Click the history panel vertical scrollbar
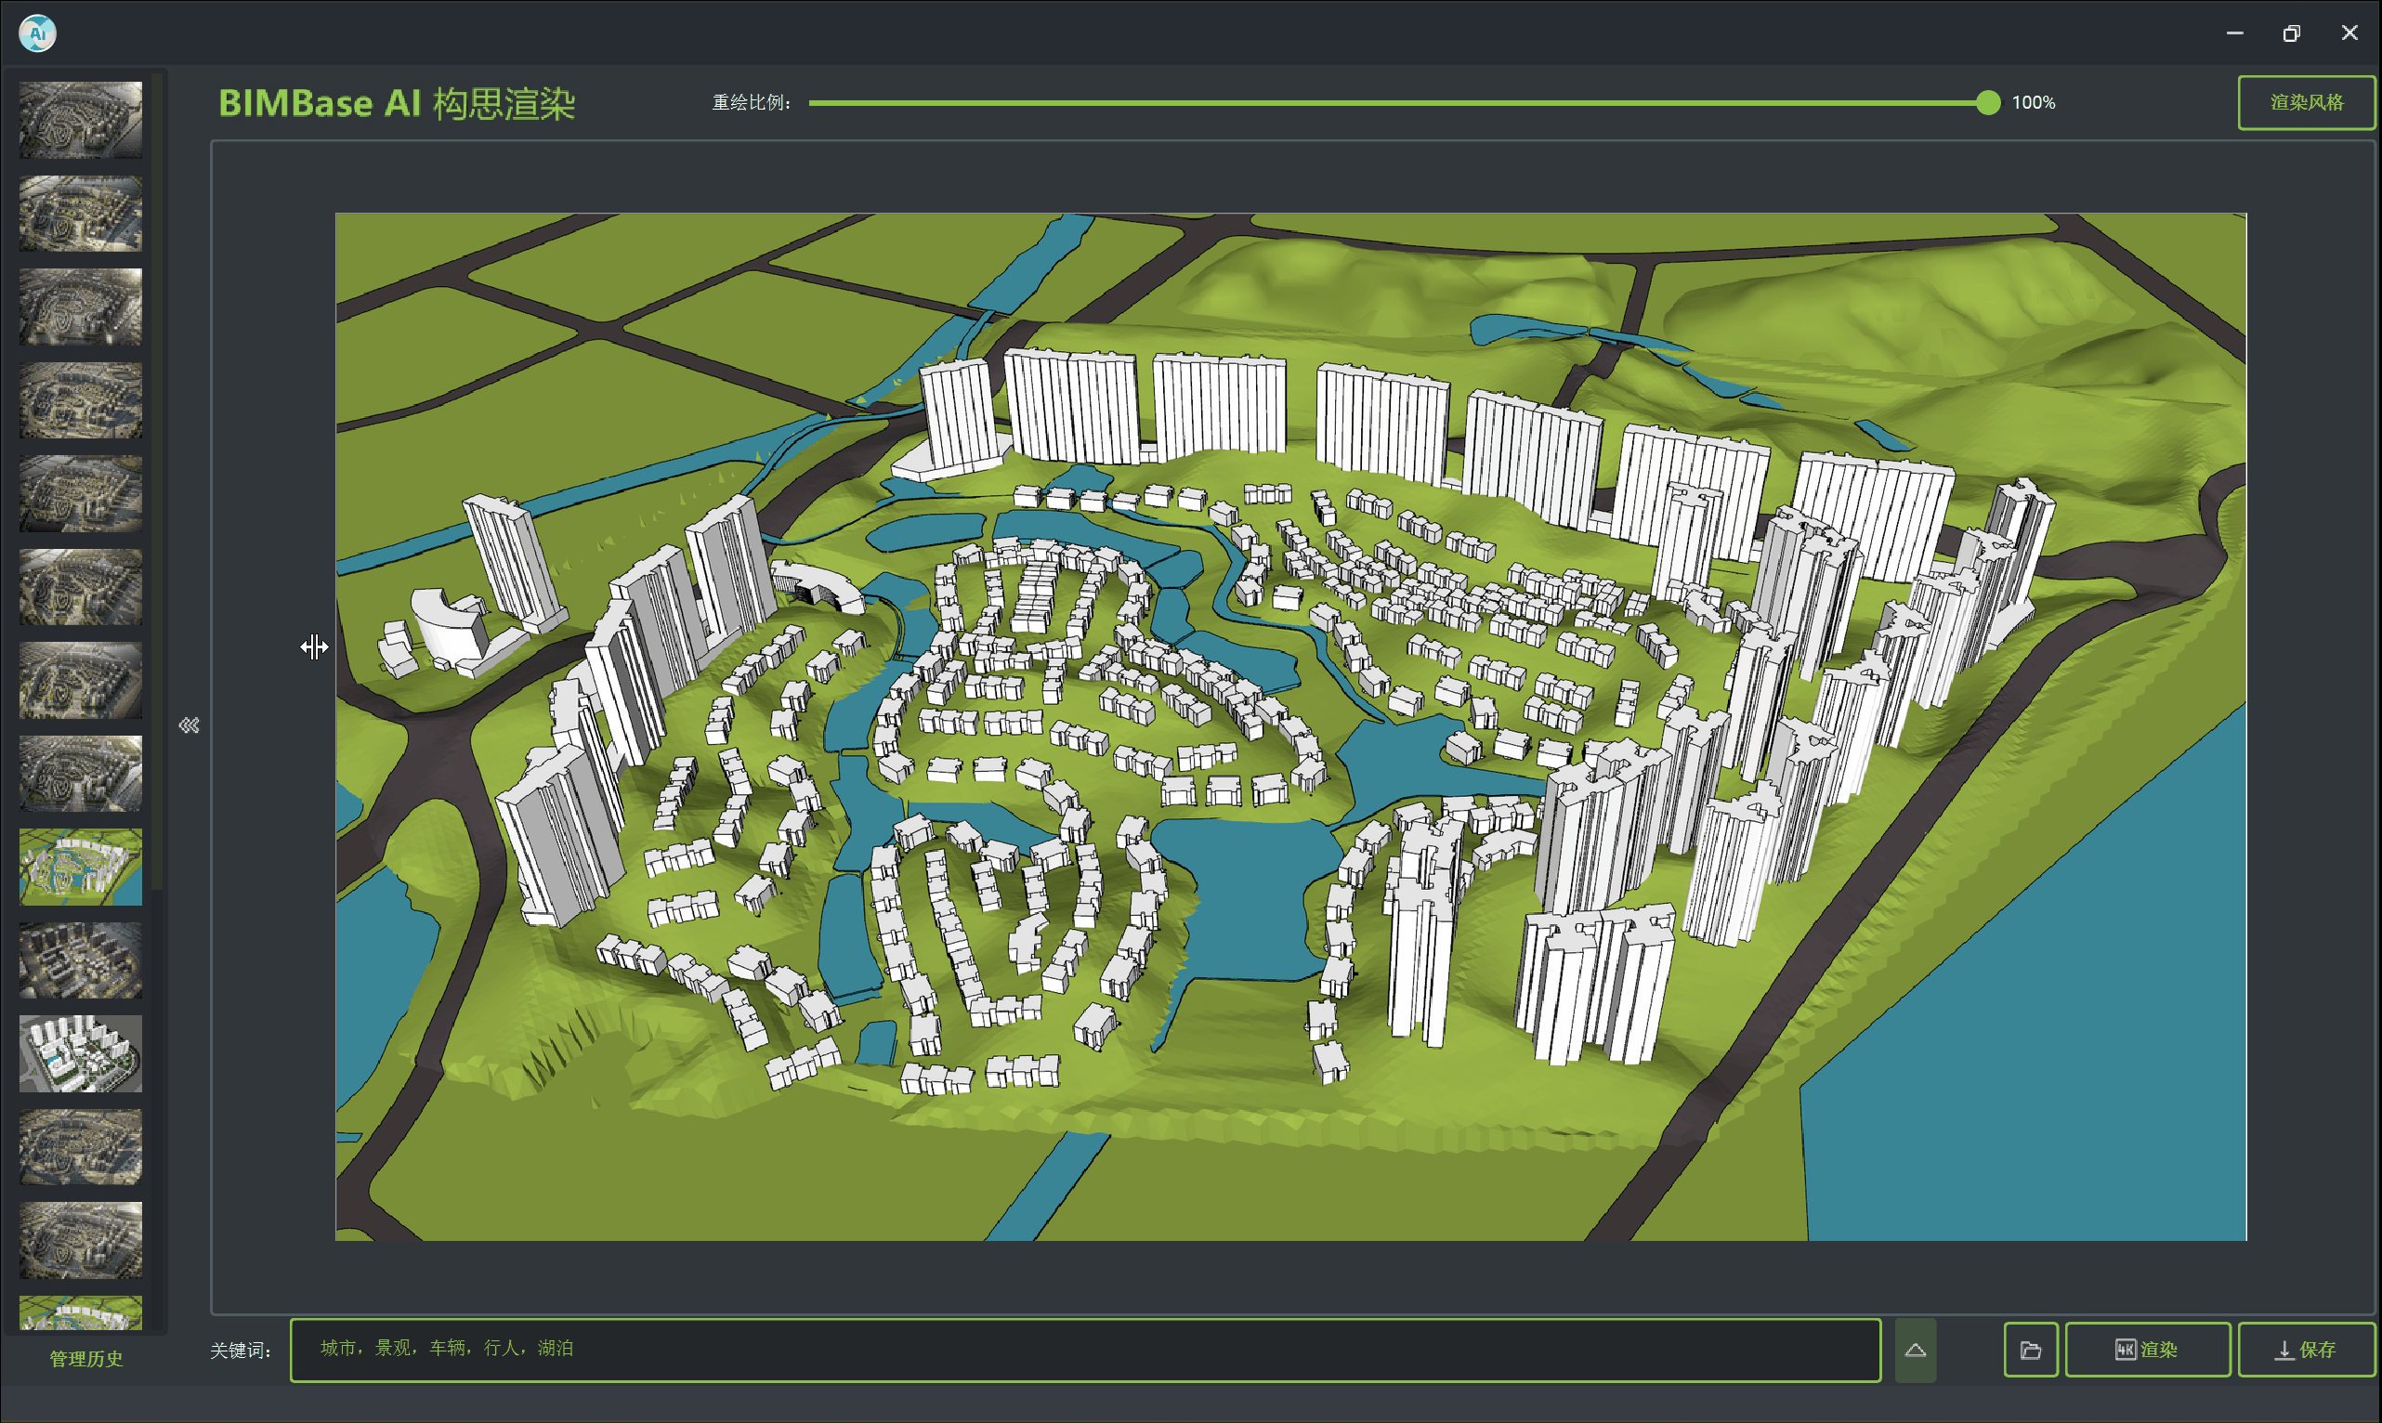This screenshot has height=1423, width=2382. point(158,479)
